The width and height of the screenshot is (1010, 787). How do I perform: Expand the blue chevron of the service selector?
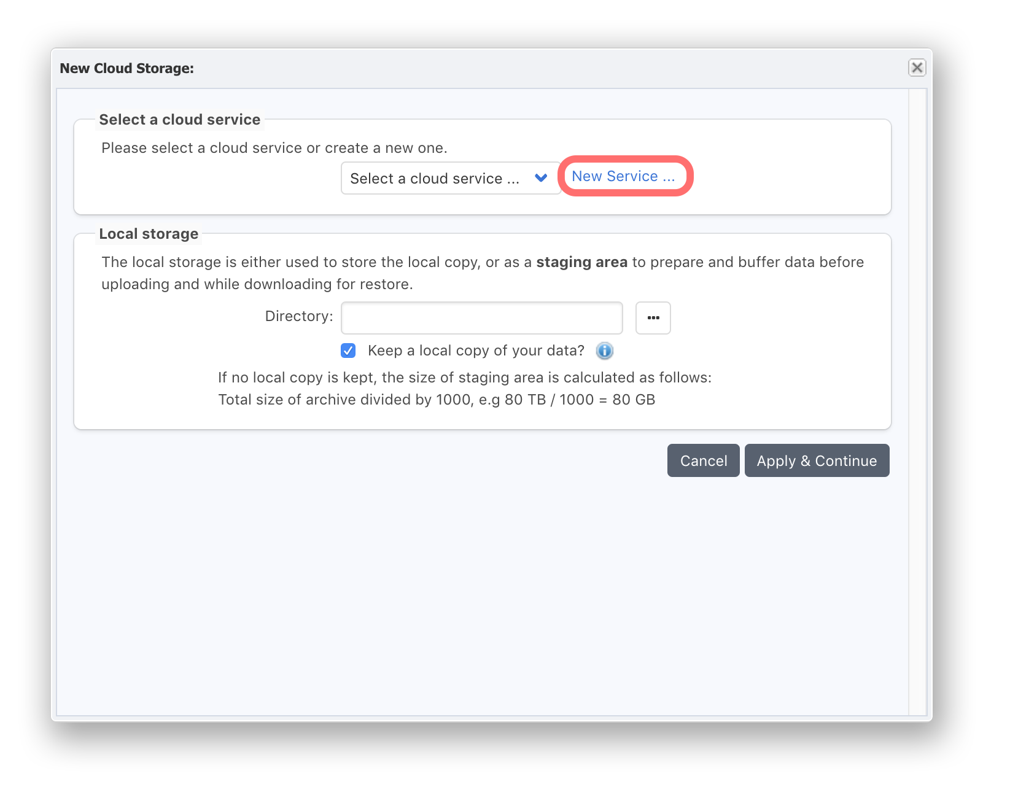(541, 178)
